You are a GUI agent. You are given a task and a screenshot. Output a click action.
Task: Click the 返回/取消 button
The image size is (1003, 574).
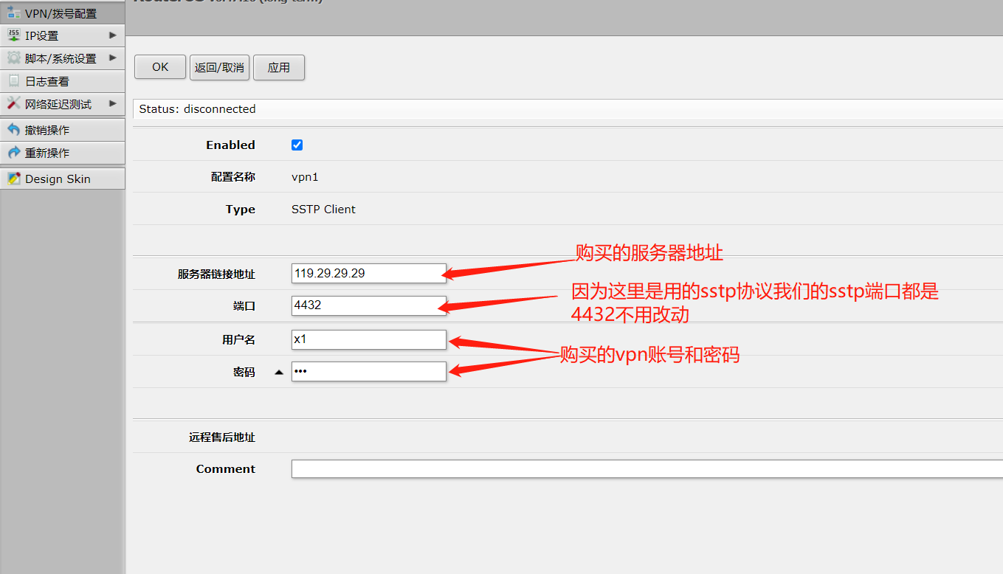[219, 67]
